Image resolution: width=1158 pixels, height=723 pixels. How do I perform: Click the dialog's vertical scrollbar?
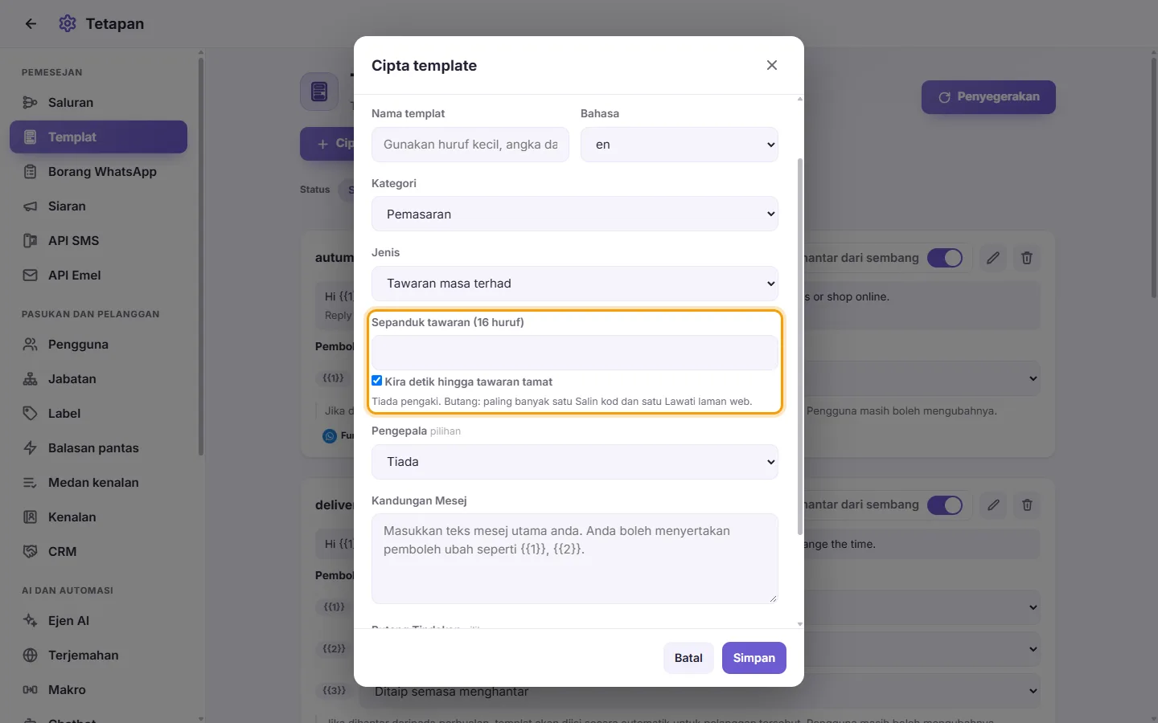tap(799, 346)
